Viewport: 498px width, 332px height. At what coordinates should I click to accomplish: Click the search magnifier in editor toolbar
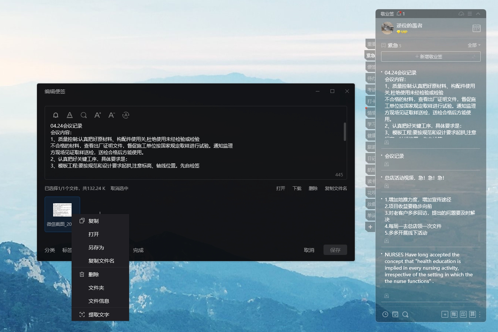(x=84, y=115)
